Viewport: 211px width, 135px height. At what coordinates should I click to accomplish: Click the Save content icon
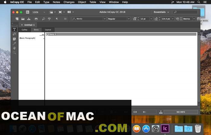(x=29, y=19)
